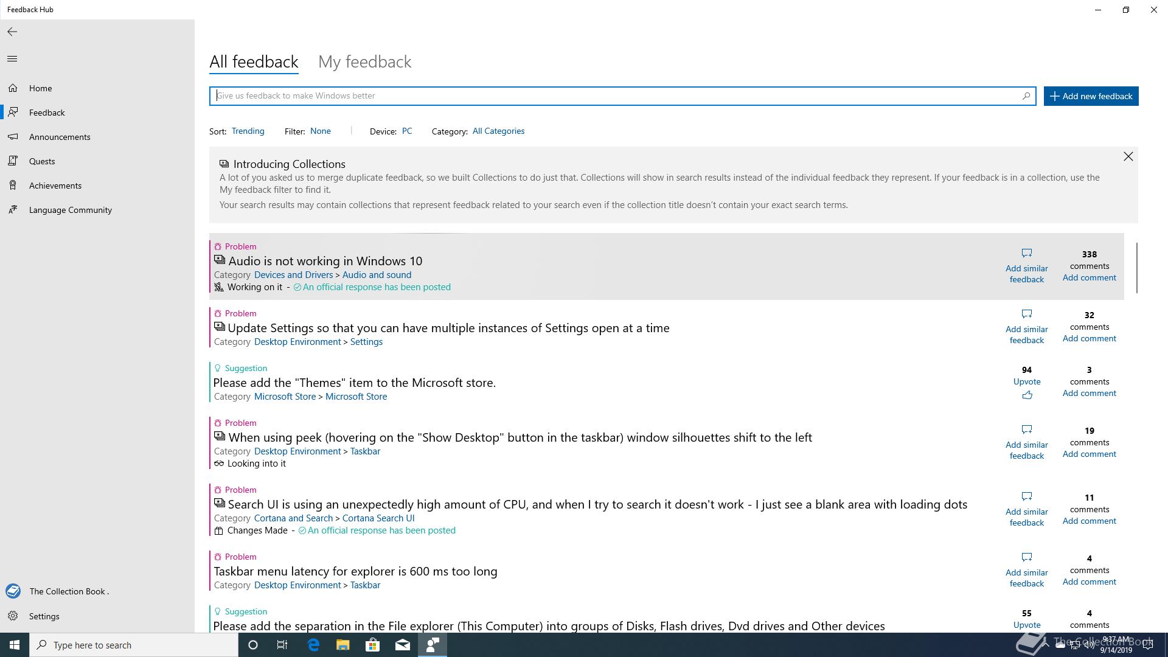The width and height of the screenshot is (1168, 657).
Task: Open Mail app from taskbar
Action: tap(402, 645)
